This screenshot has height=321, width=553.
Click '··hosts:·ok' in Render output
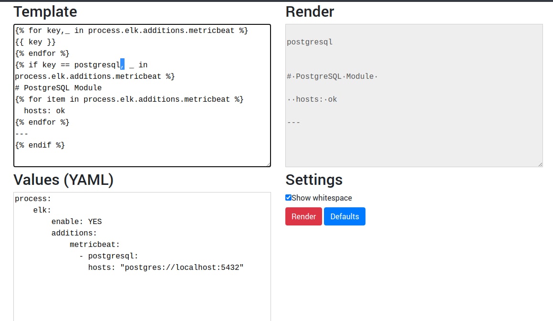click(312, 99)
